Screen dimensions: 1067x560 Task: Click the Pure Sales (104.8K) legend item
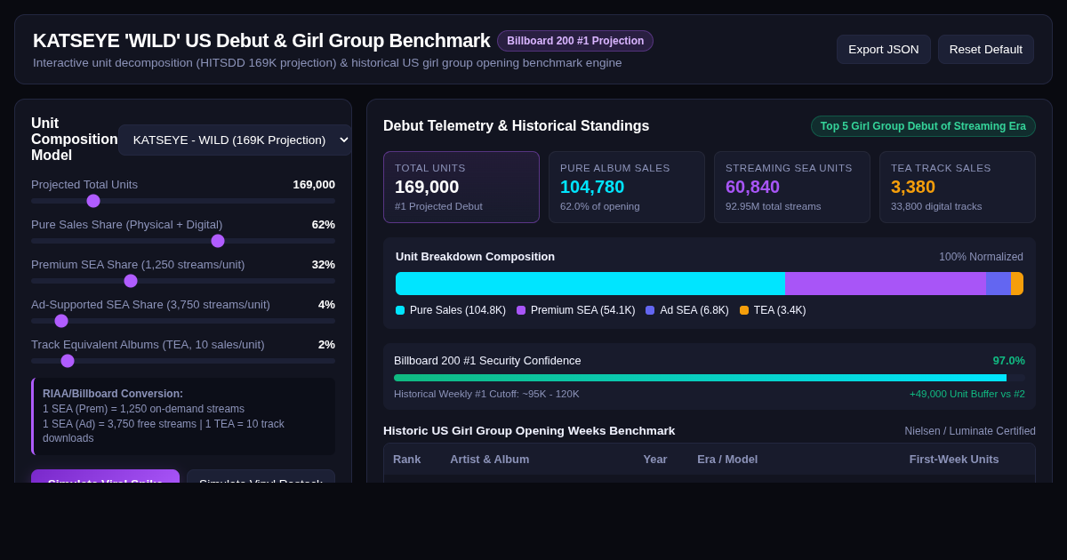tap(451, 310)
